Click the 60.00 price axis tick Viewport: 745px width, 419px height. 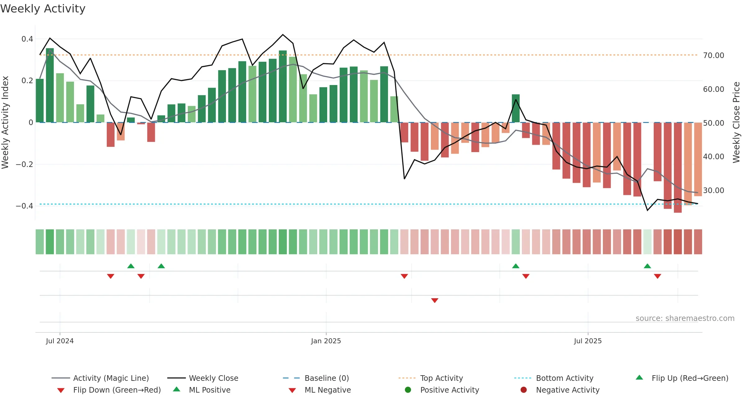click(713, 89)
